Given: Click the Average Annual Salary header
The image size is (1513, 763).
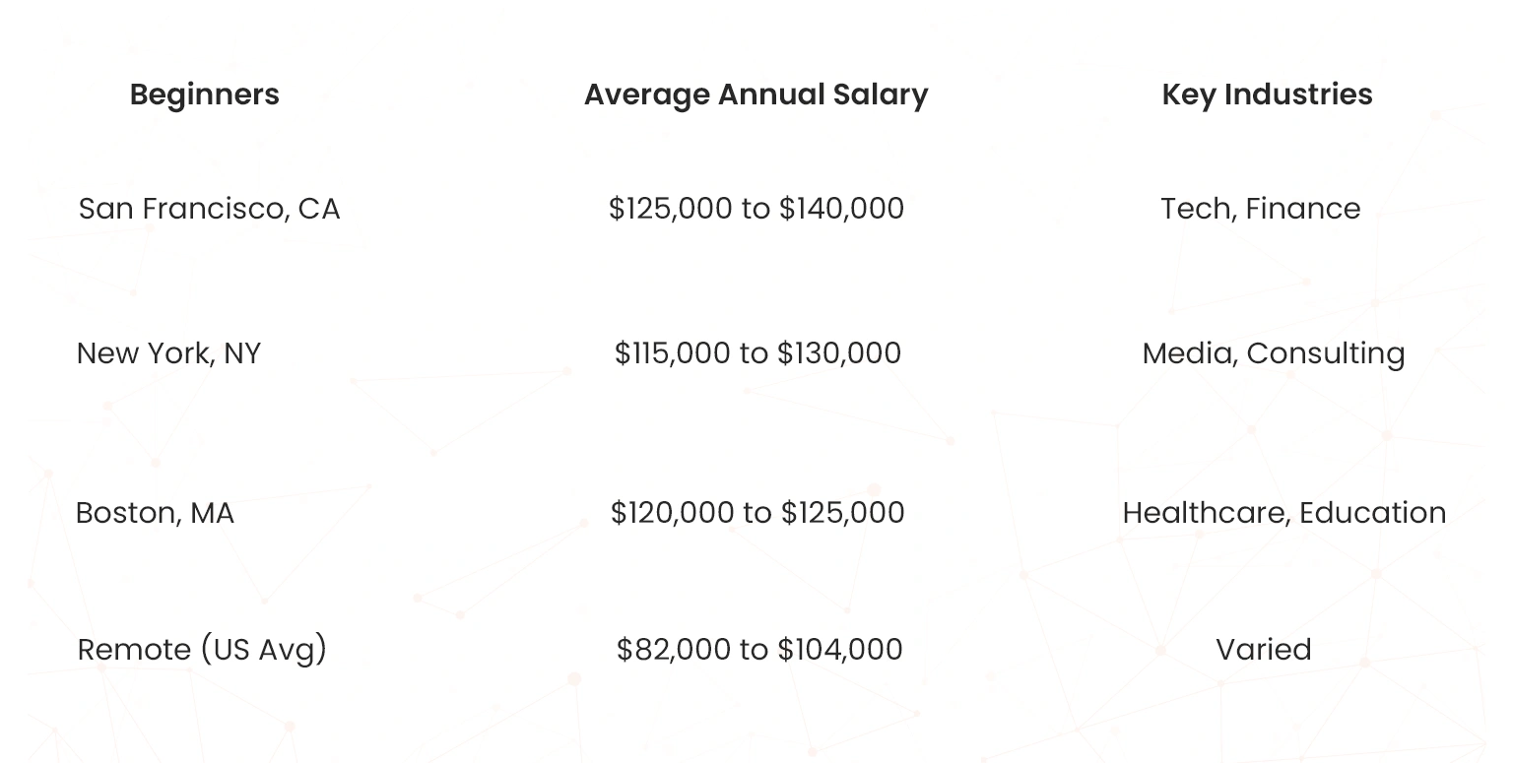Looking at the screenshot, I should [756, 95].
